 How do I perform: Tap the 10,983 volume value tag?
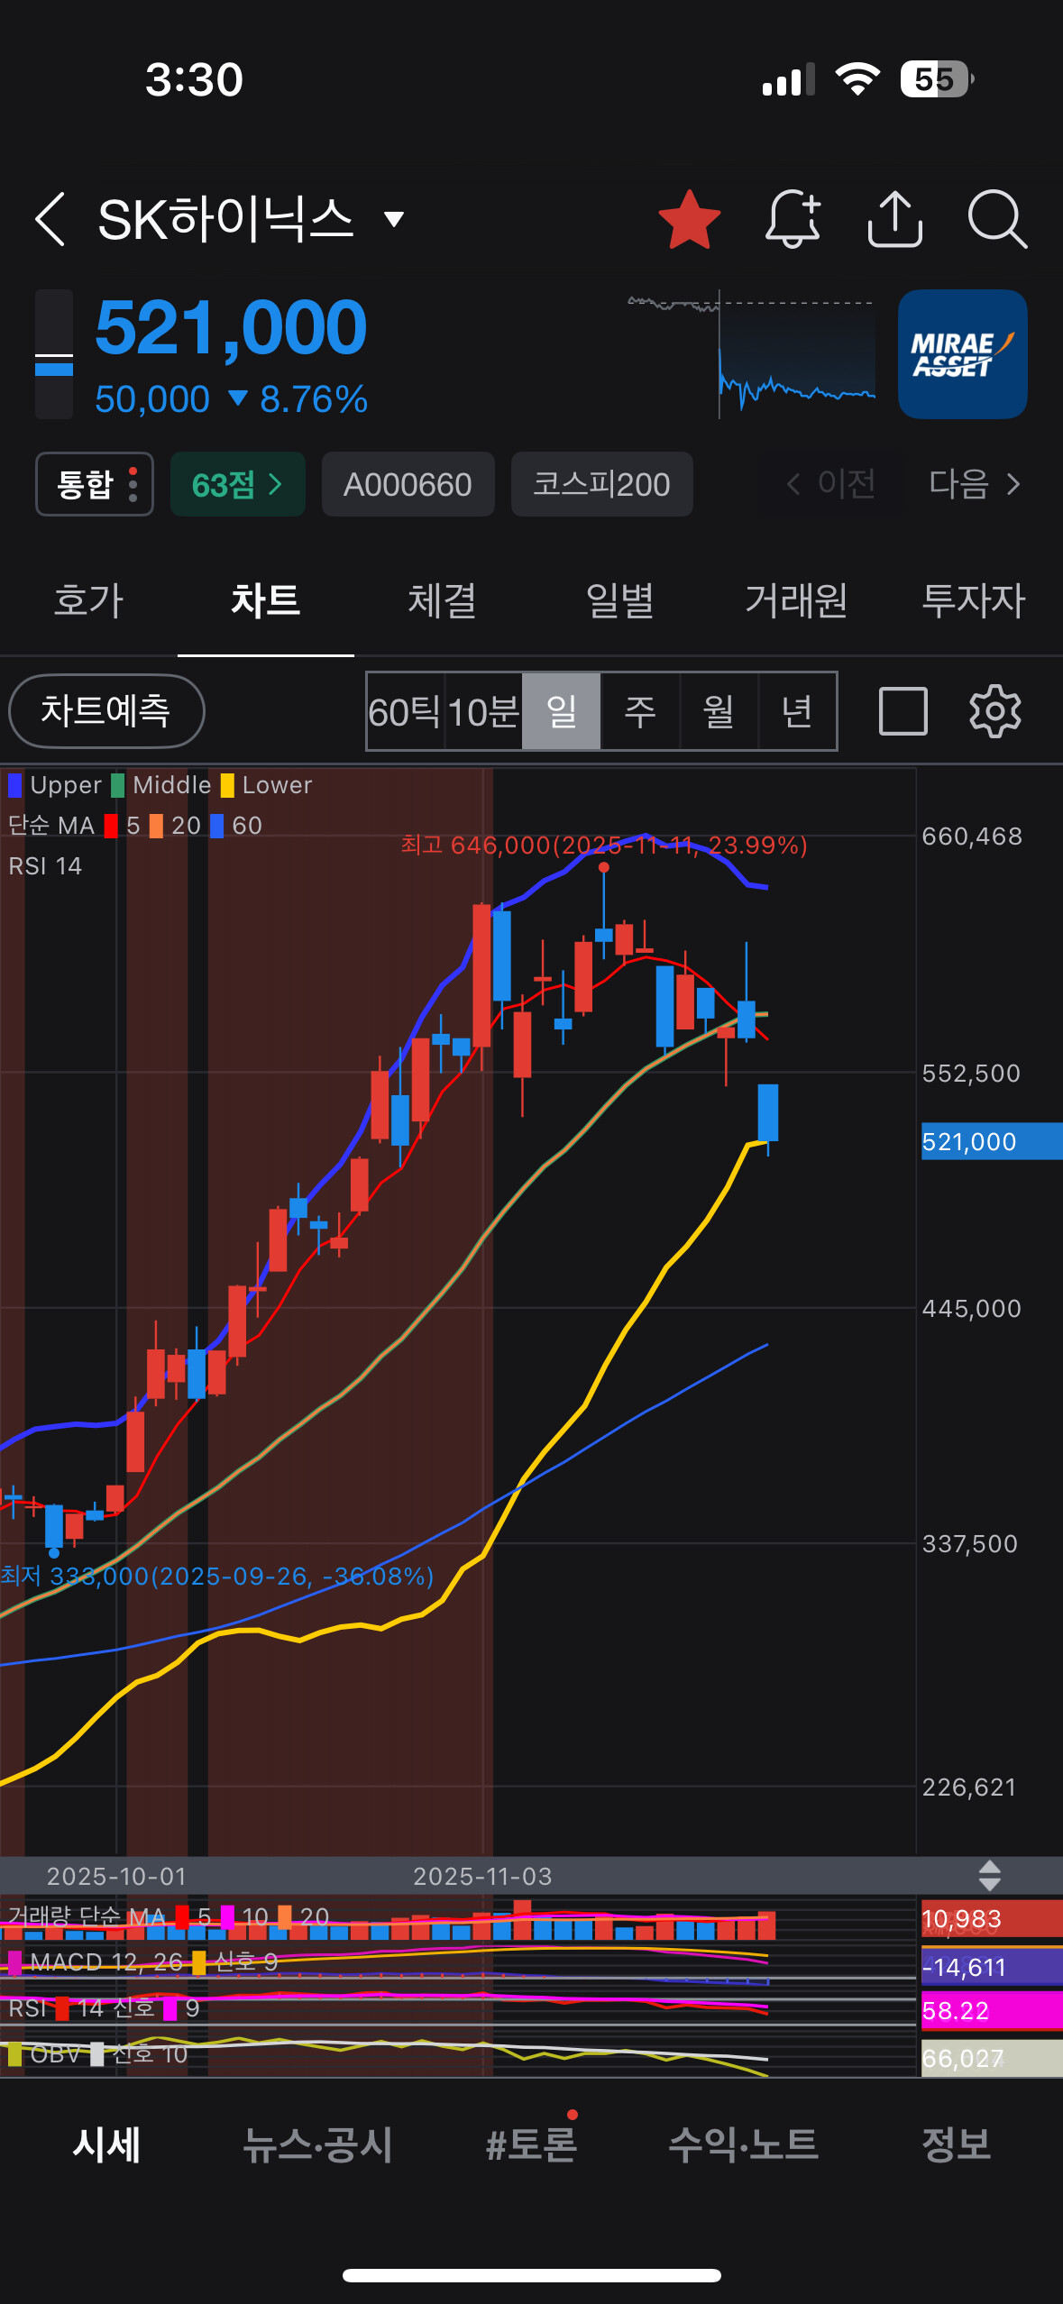[992, 1918]
